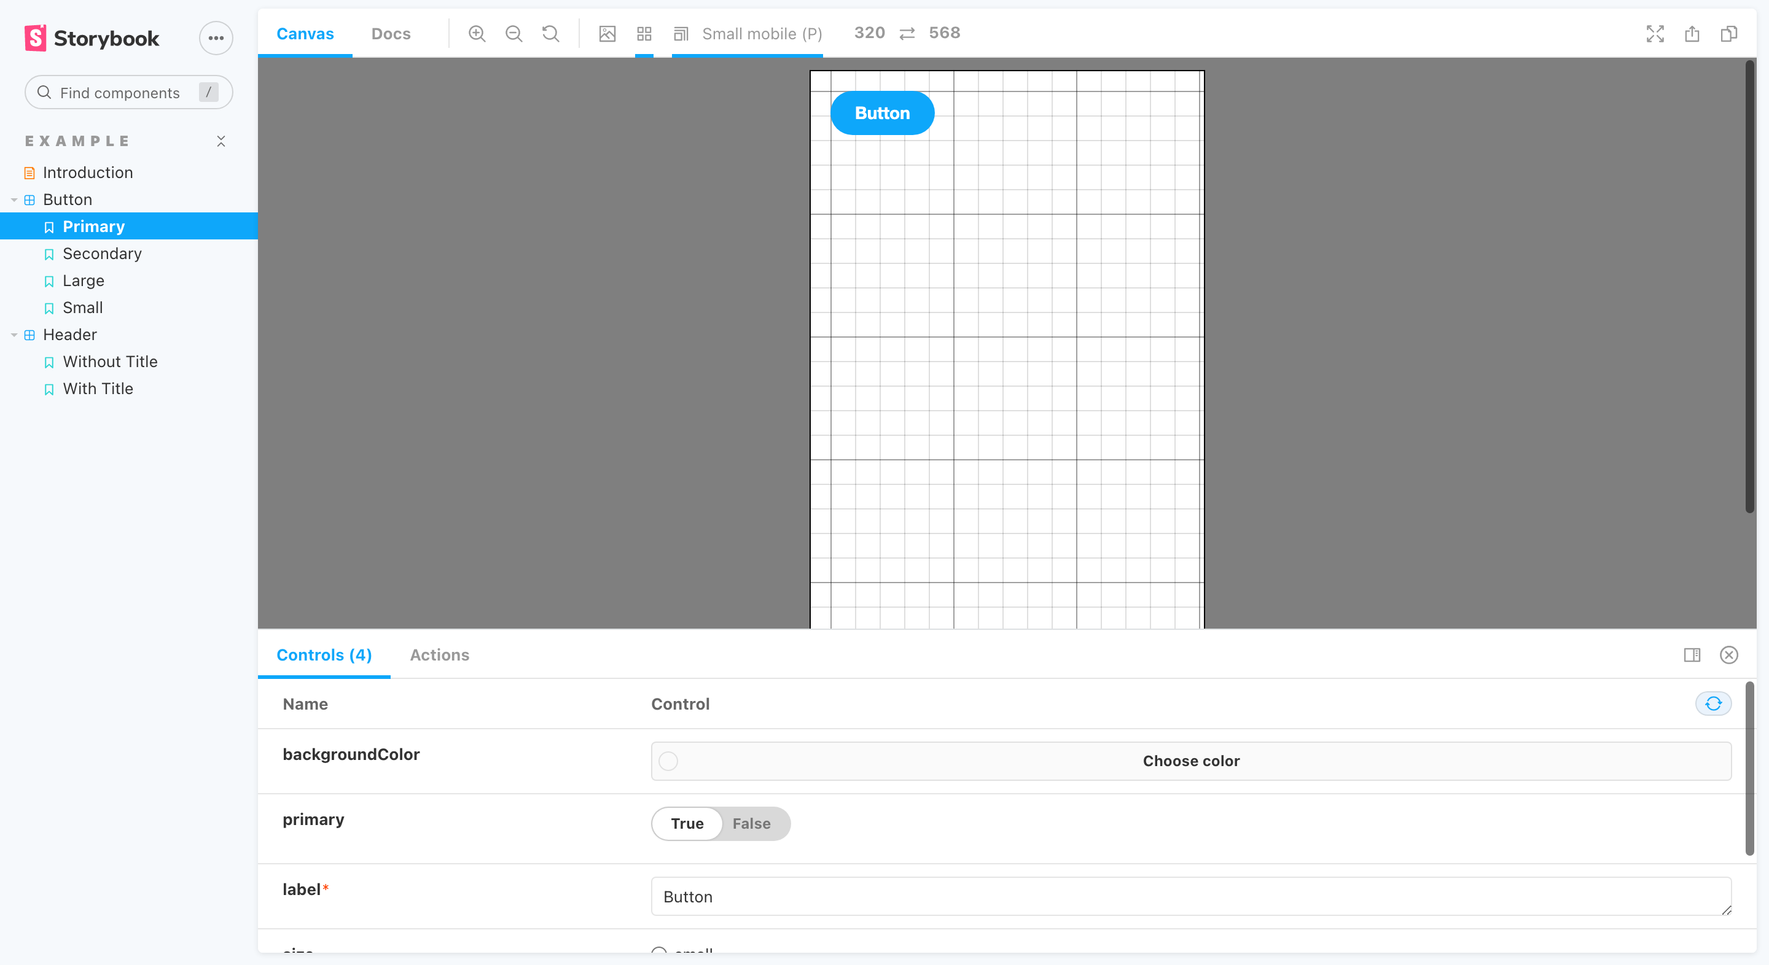Hide the addons panel with circled X
This screenshot has height=965, width=1769.
(x=1729, y=655)
